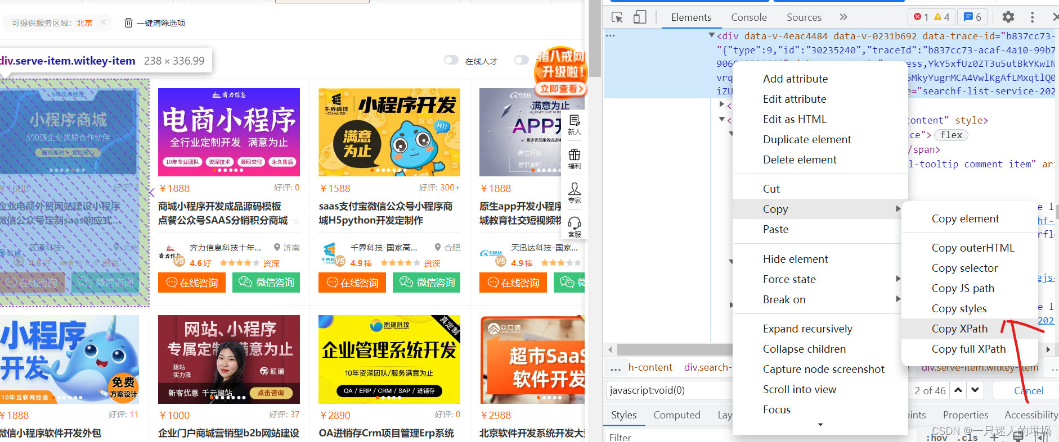Toggle the 在线人才 switch
The image size is (1059, 442).
click(x=451, y=60)
